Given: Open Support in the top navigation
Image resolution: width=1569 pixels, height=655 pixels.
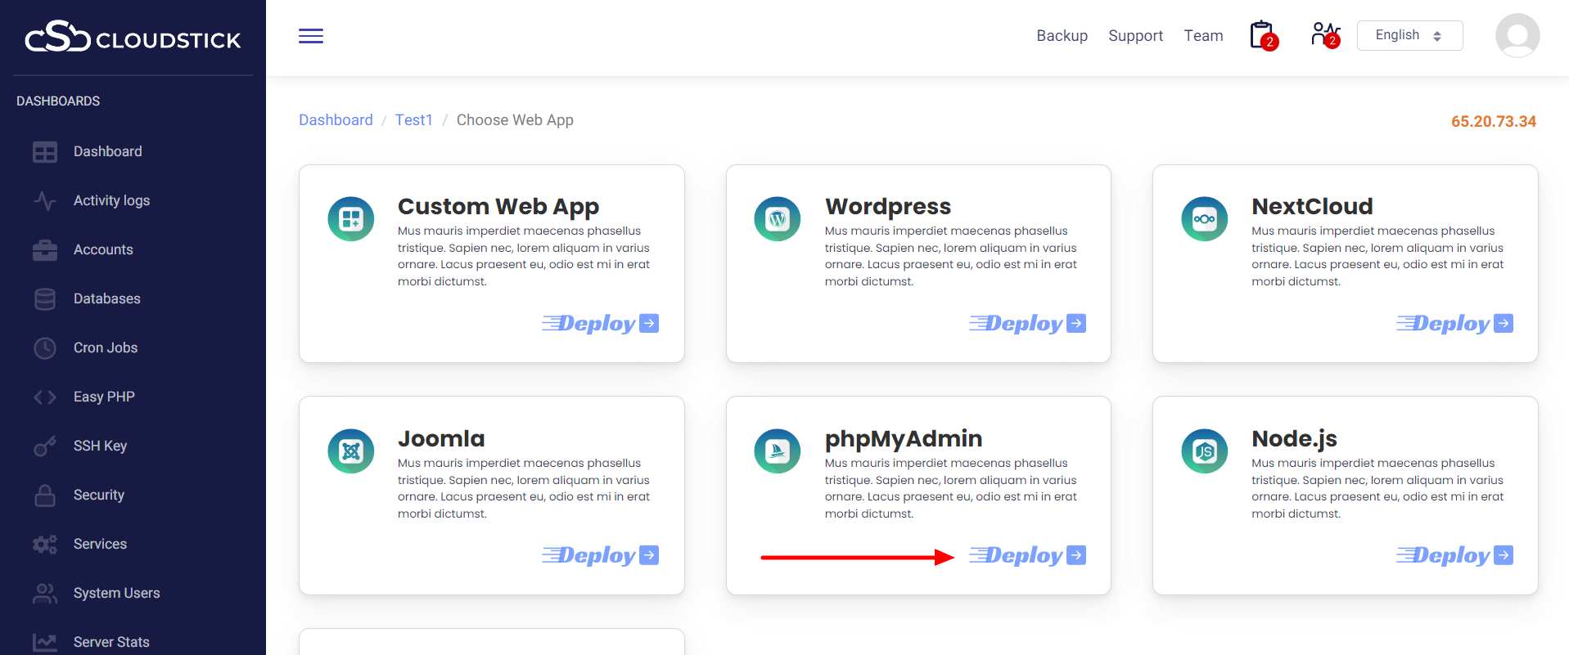Looking at the screenshot, I should pyautogui.click(x=1135, y=36).
